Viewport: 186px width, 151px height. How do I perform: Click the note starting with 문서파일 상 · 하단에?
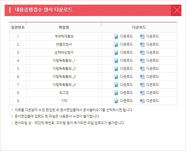click(70, 123)
